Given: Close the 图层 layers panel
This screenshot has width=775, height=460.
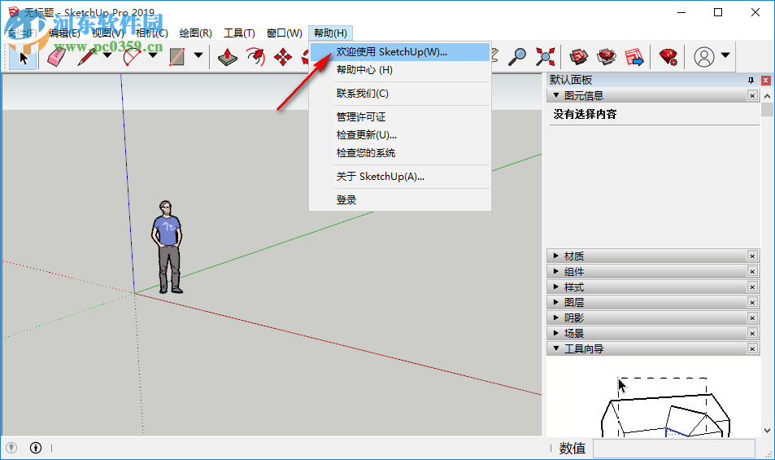Looking at the screenshot, I should [x=752, y=302].
